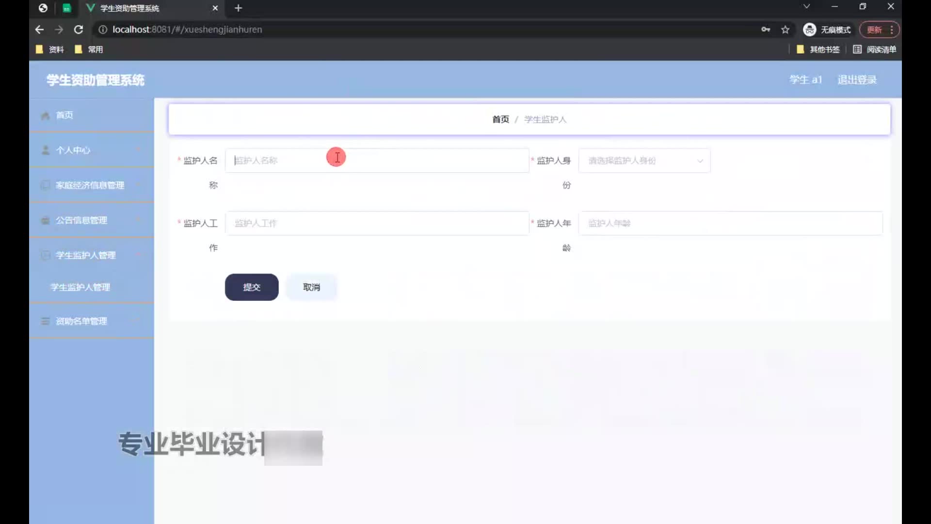Bookmark this page with star icon
This screenshot has width=931, height=524.
(786, 30)
